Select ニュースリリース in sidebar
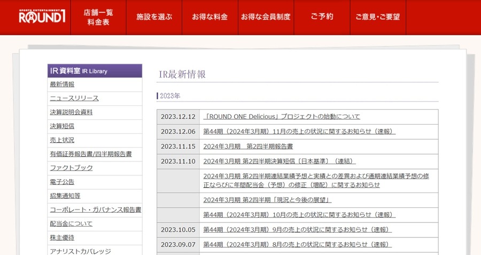 tap(74, 98)
